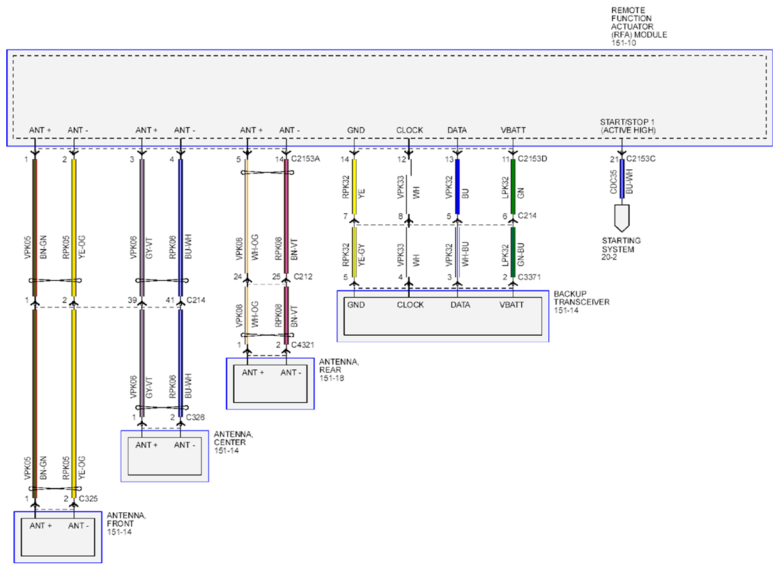Click the blue CDC35 wire below C2153C
The image size is (779, 570).
point(622,178)
